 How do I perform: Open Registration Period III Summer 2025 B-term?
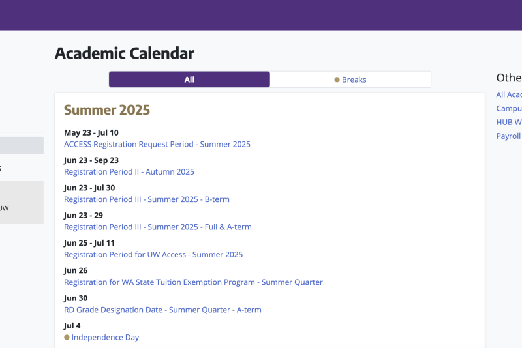[146, 199]
